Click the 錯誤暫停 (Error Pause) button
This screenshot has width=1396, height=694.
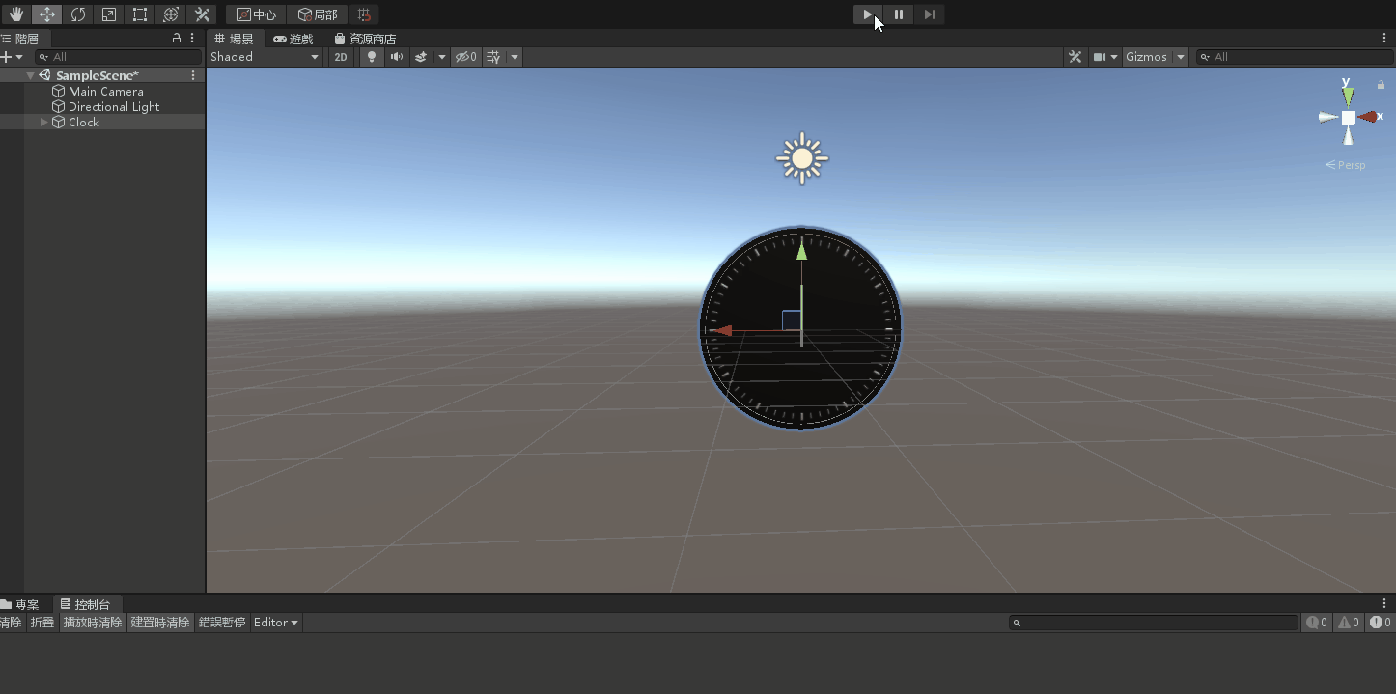pos(222,623)
